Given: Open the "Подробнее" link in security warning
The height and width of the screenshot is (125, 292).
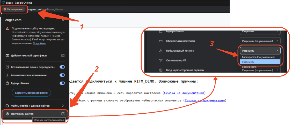Looking at the screenshot, I should pyautogui.click(x=39, y=43).
